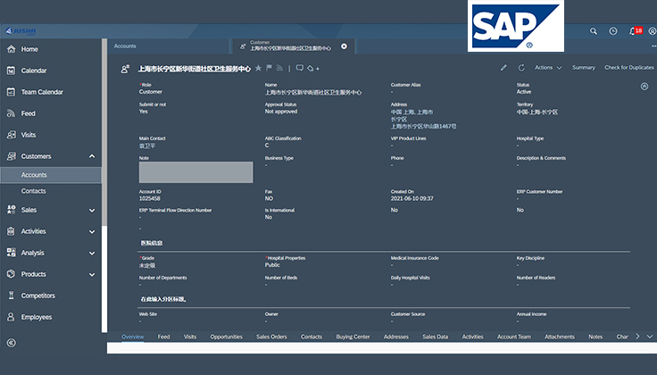Edit account with the pencil icon
657x375 pixels.
click(503, 68)
